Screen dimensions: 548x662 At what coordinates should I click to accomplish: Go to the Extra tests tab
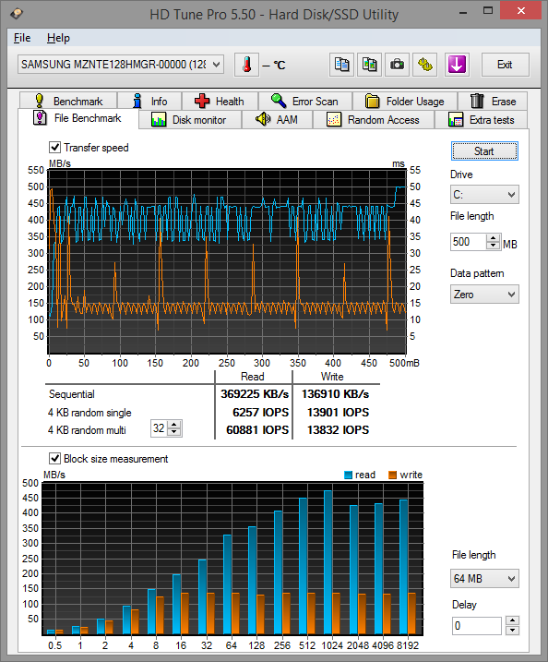[x=481, y=120]
